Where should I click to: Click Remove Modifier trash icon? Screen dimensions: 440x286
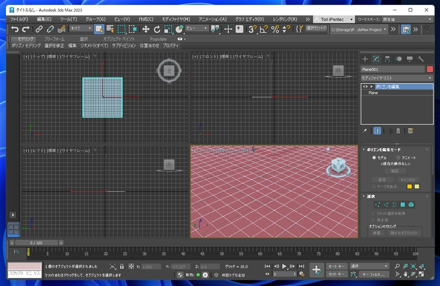398,131
